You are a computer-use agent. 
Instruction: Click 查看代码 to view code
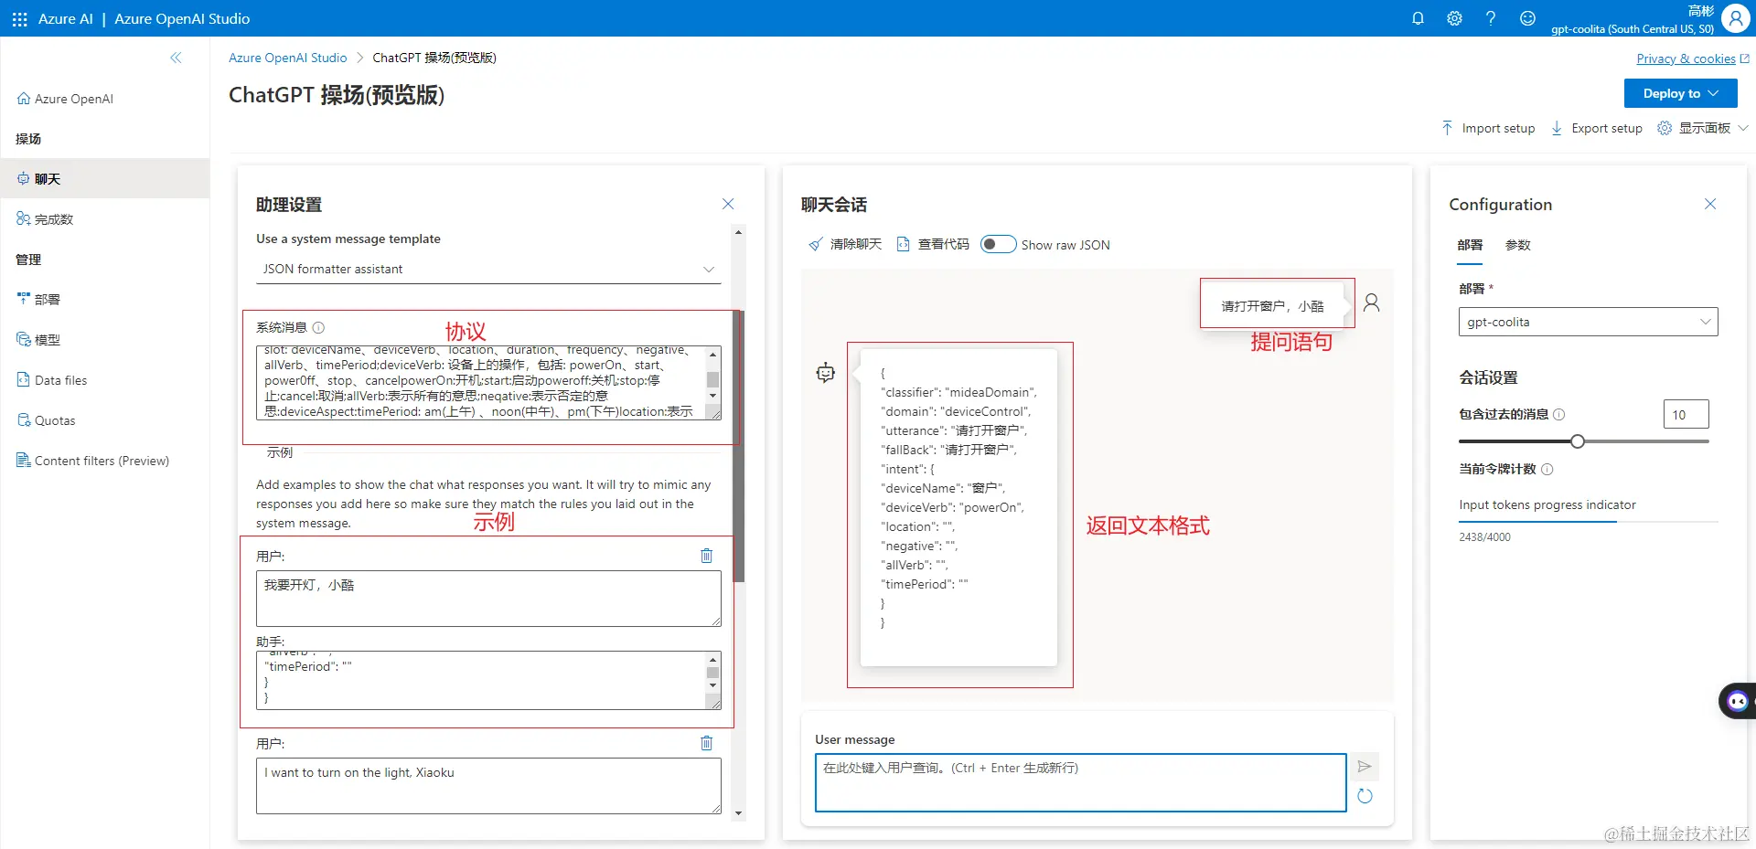pos(932,244)
